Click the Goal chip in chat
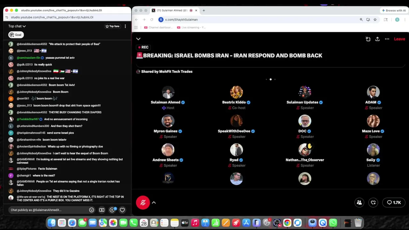The image size is (409, 230). (16, 35)
